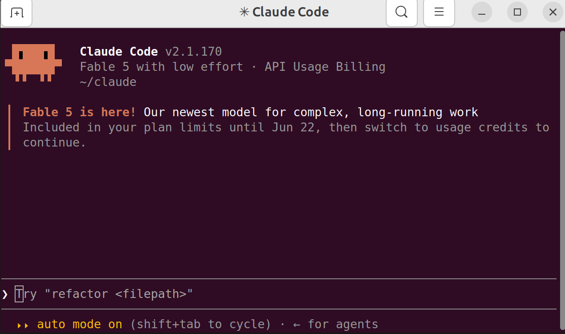Click the "auto mode on" status text

tap(80, 324)
